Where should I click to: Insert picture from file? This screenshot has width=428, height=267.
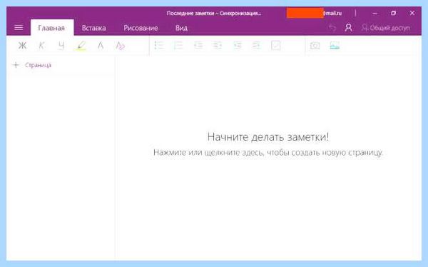335,46
